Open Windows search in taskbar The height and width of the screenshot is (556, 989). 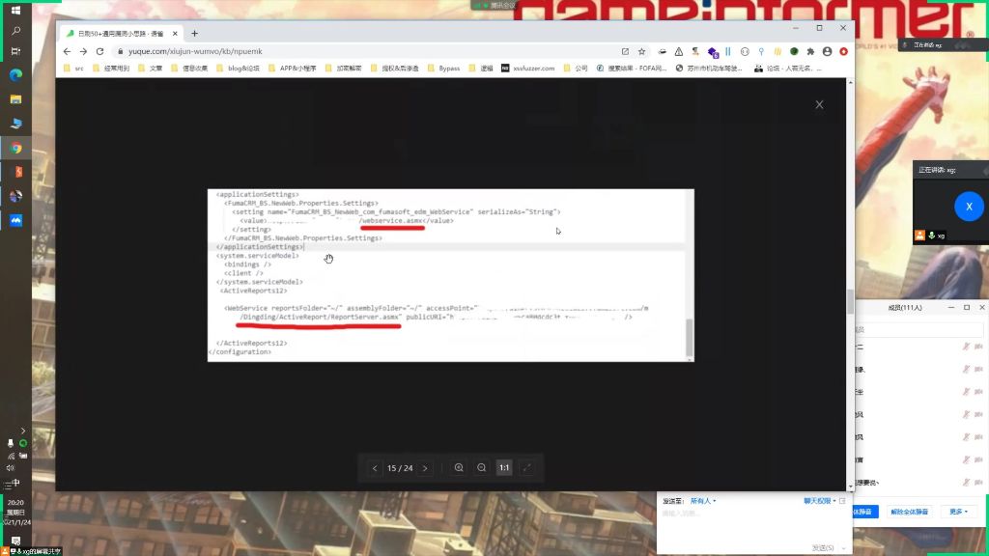click(x=15, y=31)
